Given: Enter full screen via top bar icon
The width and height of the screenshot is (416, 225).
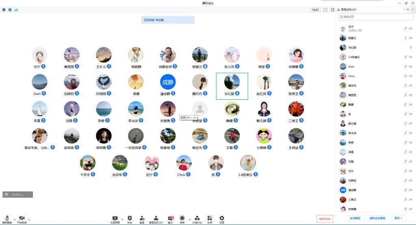Looking at the screenshot, I should point(325,10).
